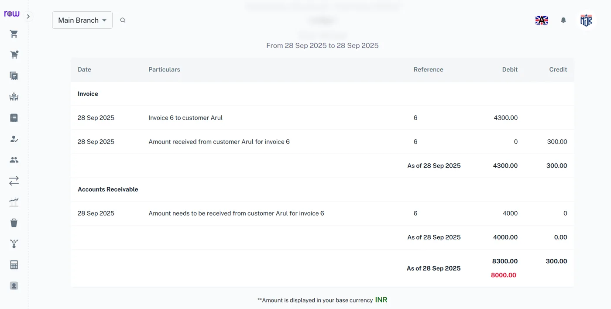This screenshot has height=309, width=611.
Task: Change language via the flag icon
Action: pos(542,20)
